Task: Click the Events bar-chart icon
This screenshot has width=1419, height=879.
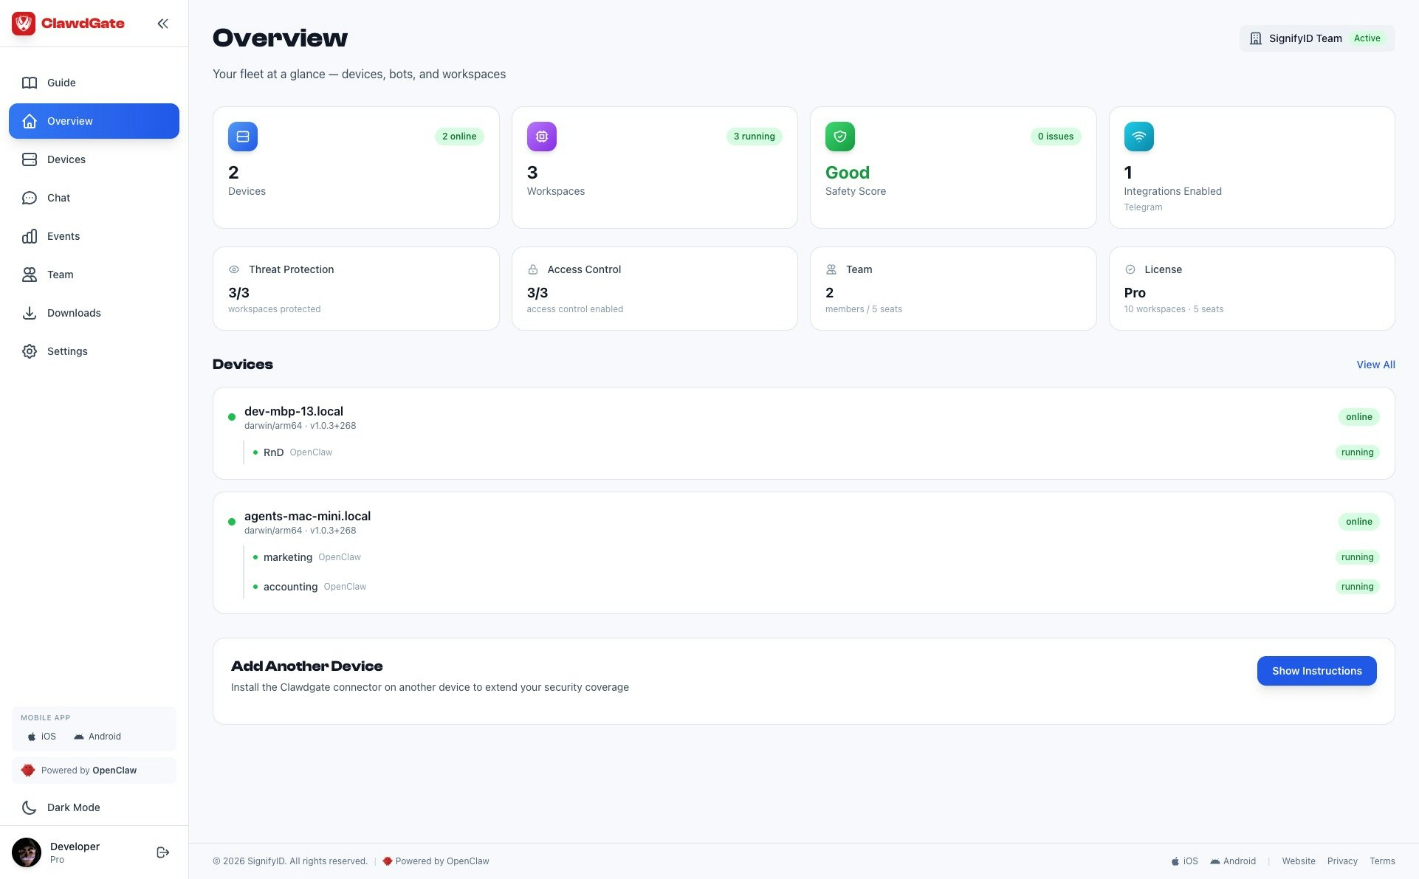Action: (30, 236)
